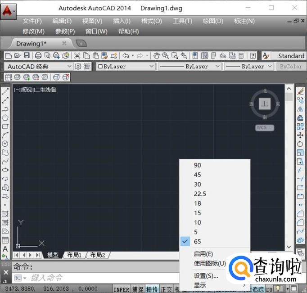
Task: Save the drawing with the floppy icon
Action: point(27,56)
